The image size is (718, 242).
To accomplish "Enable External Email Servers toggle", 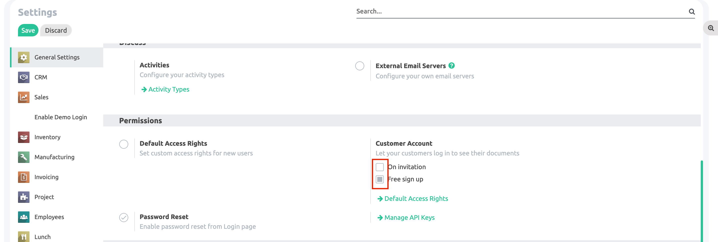I will click(x=359, y=66).
